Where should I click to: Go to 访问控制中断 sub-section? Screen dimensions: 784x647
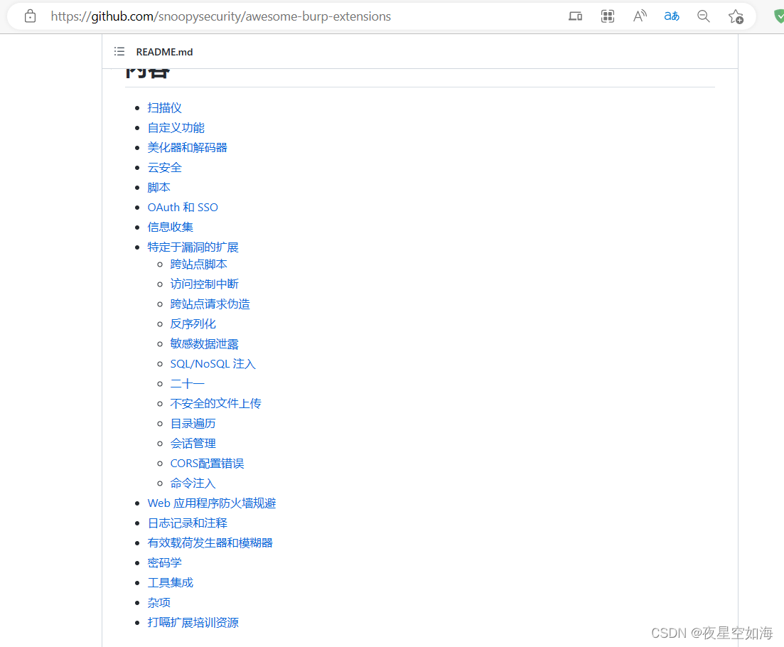205,284
